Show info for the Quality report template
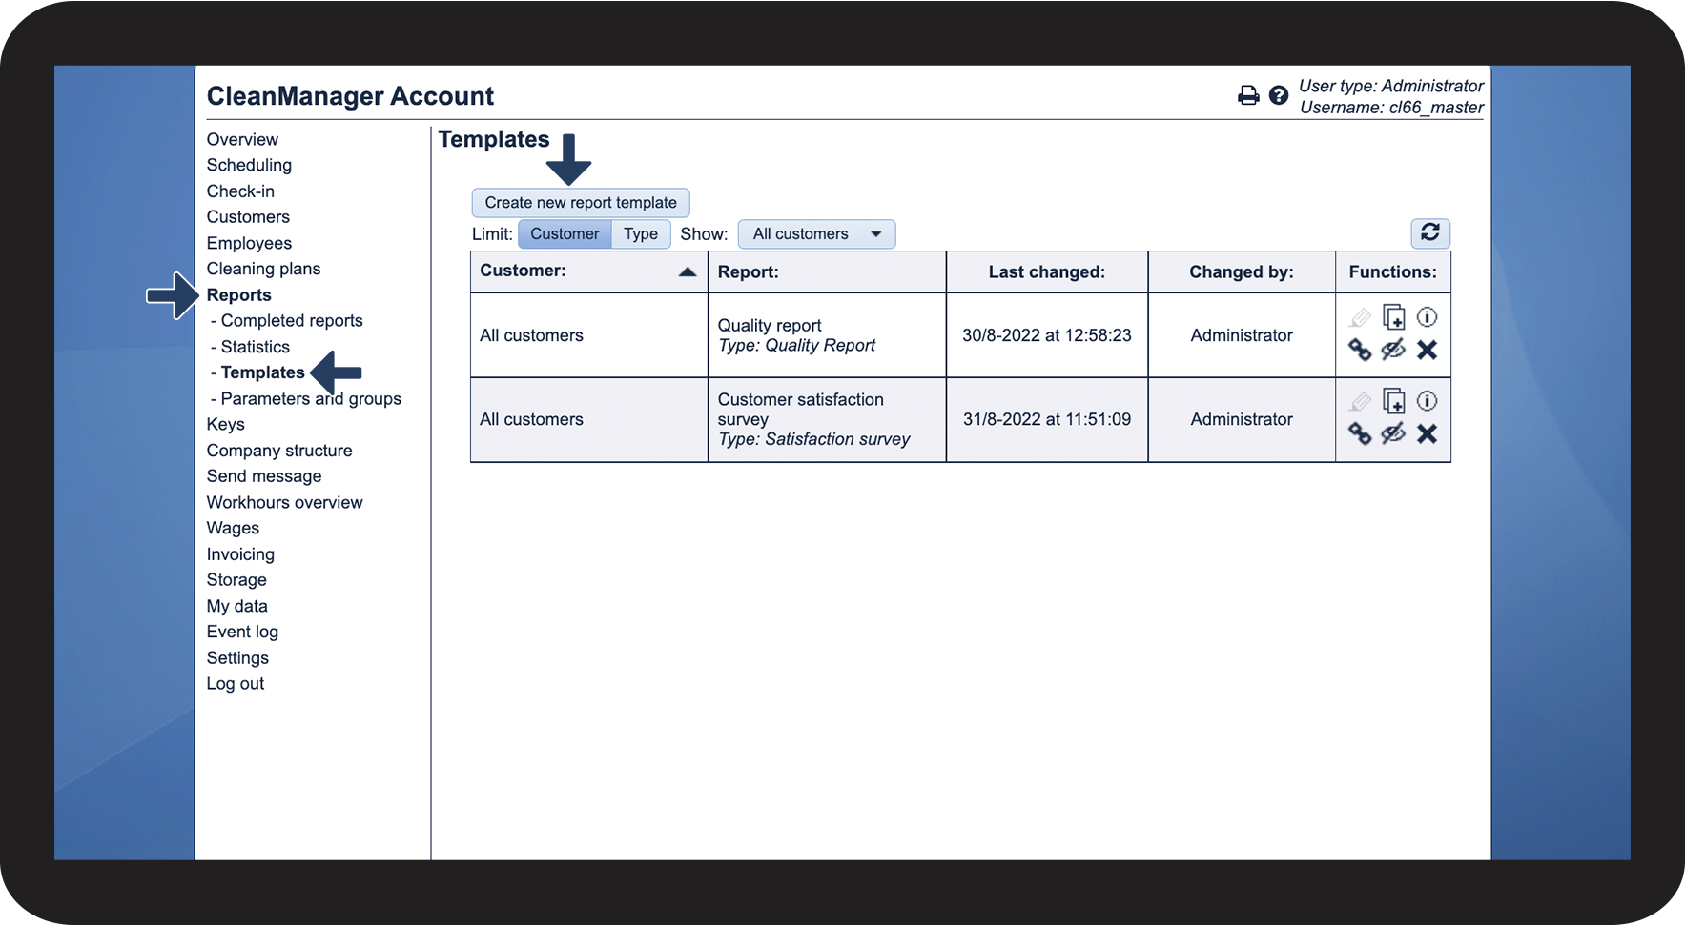1685x925 pixels. point(1428,317)
